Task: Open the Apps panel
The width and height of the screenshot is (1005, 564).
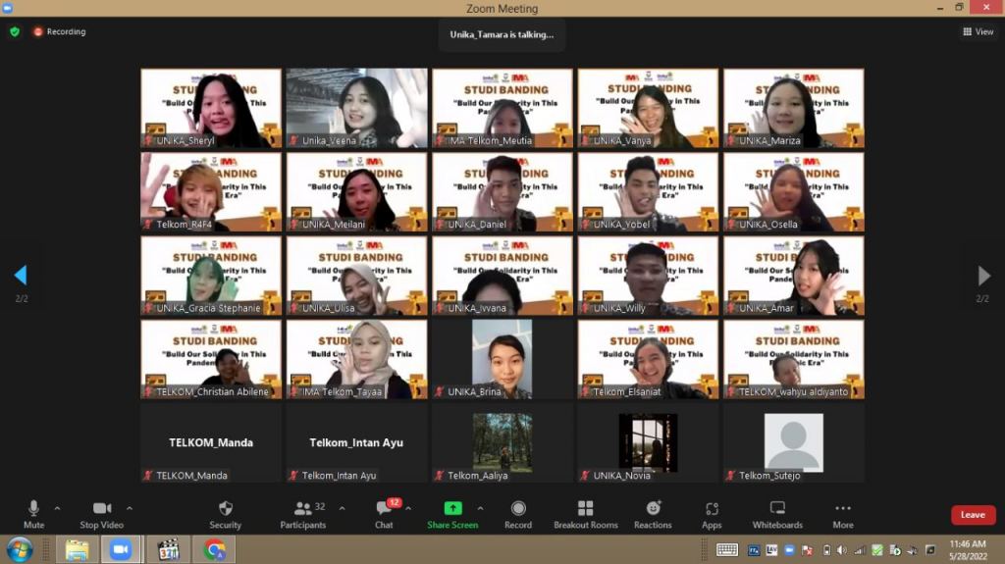Action: pos(712,515)
